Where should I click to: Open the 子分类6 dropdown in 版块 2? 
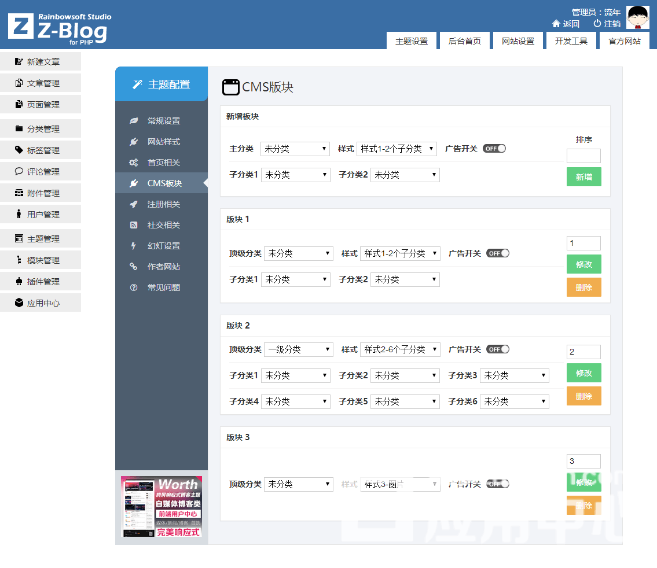click(514, 401)
